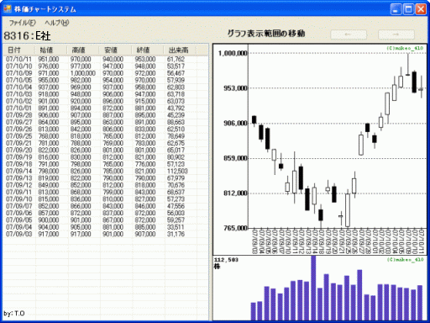Click the tallest purple volume bar
Viewport: 430px width, 323px height.
click(313, 288)
